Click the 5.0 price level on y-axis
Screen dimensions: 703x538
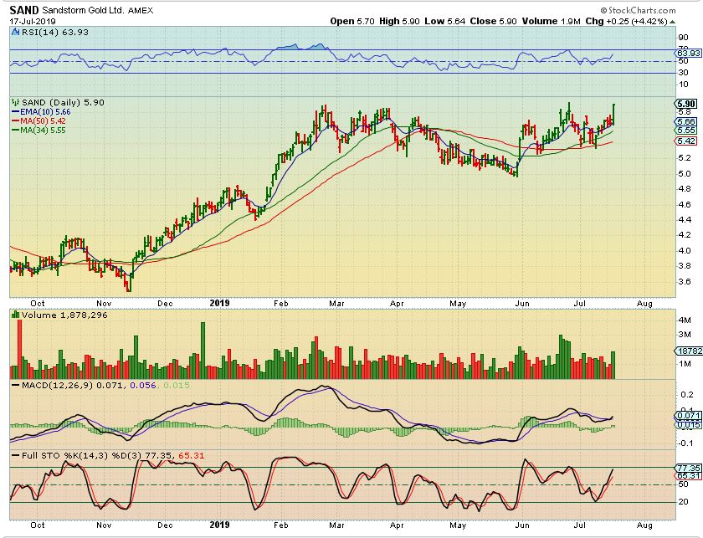point(685,173)
